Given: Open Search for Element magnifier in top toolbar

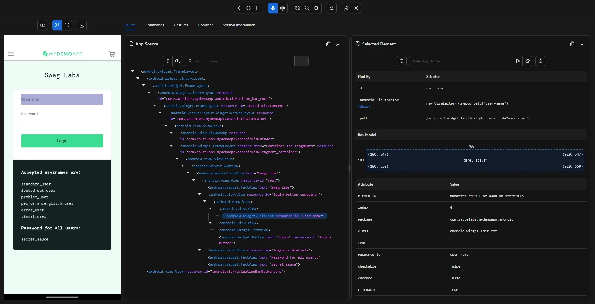Looking at the screenshot, I should tap(307, 8).
